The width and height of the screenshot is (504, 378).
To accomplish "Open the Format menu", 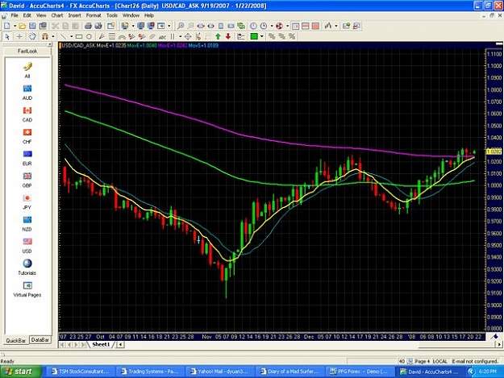I will (94, 15).
